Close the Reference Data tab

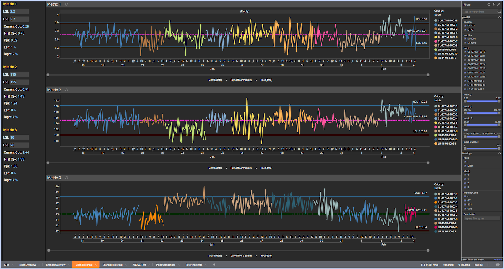tap(206, 265)
